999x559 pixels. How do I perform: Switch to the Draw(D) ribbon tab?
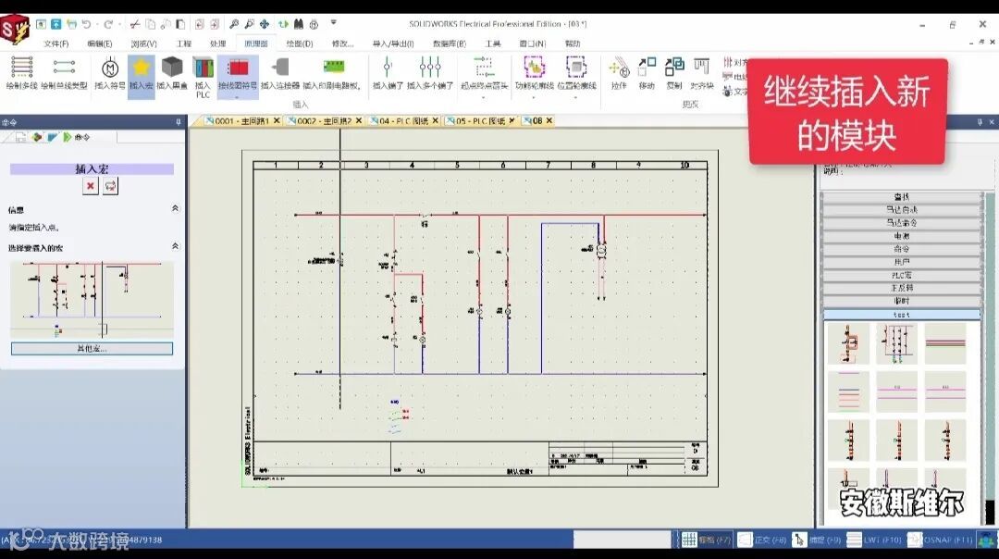tap(300, 44)
